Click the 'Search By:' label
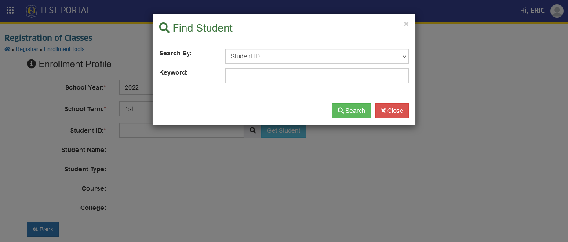The image size is (568, 242). coord(175,53)
